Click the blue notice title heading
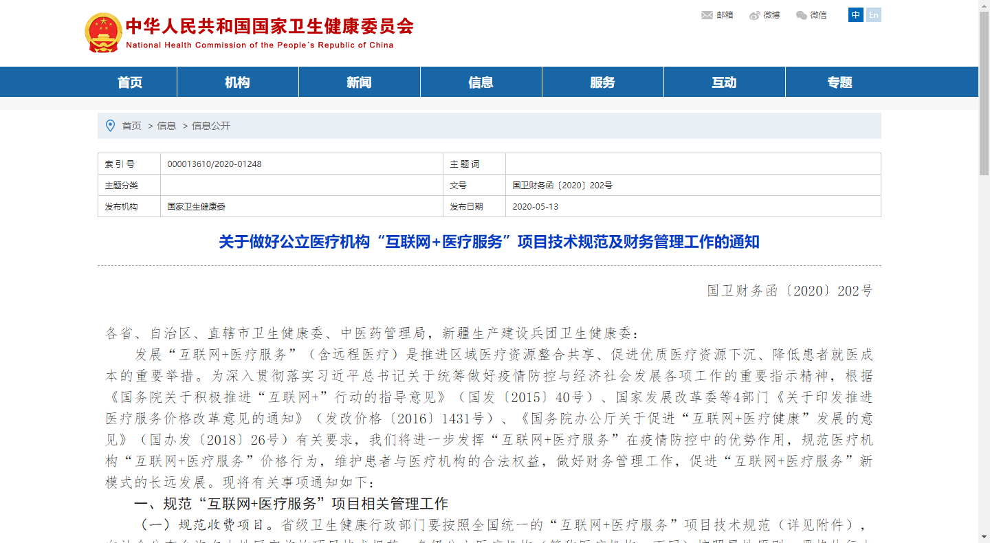 [x=489, y=242]
